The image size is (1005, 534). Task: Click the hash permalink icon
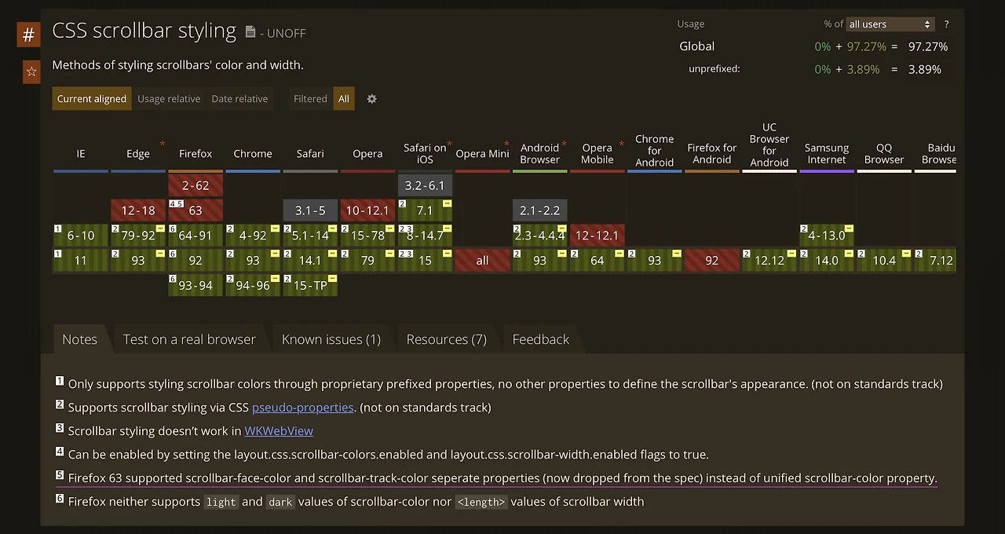(x=28, y=35)
